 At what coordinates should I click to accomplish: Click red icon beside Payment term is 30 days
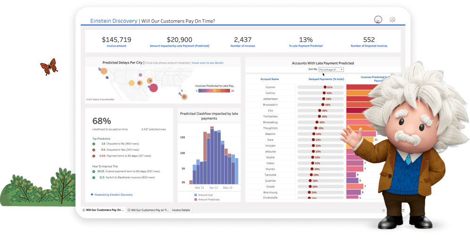93,156
